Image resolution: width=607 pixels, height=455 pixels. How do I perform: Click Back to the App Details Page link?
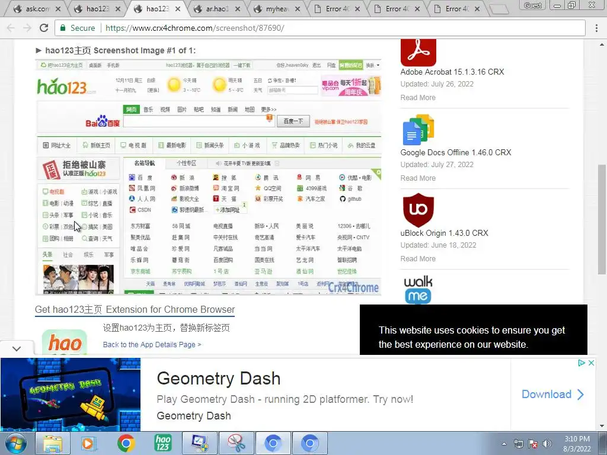pos(152,344)
